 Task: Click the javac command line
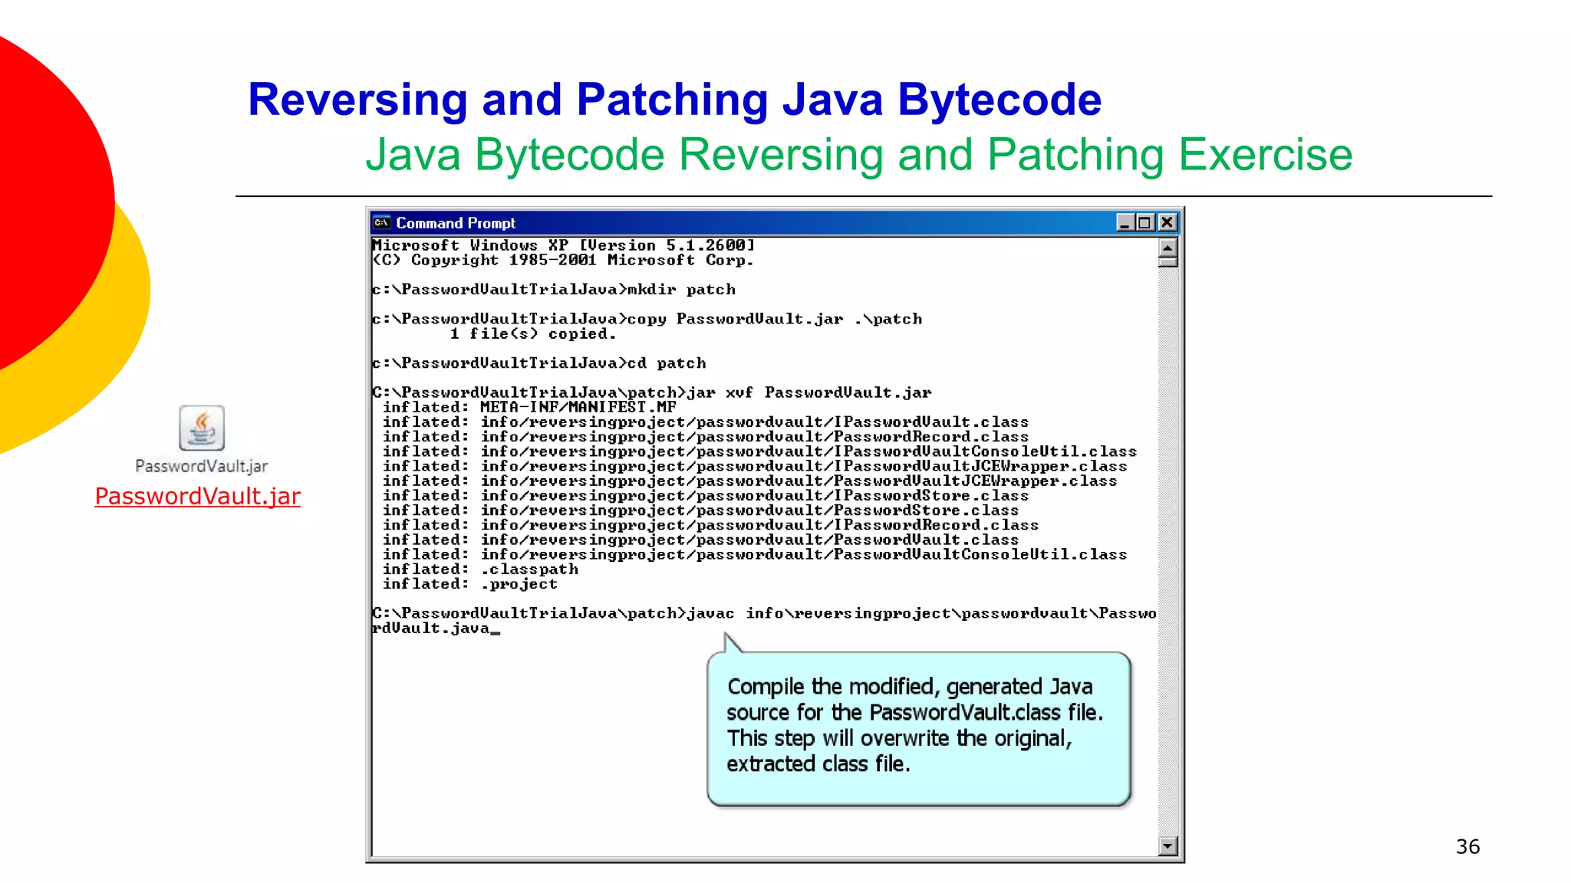pyautogui.click(x=764, y=613)
